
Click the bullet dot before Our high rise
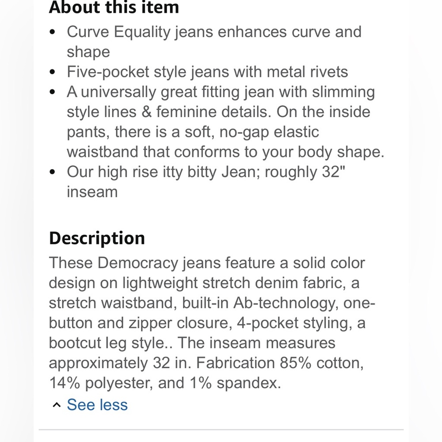[52, 172]
